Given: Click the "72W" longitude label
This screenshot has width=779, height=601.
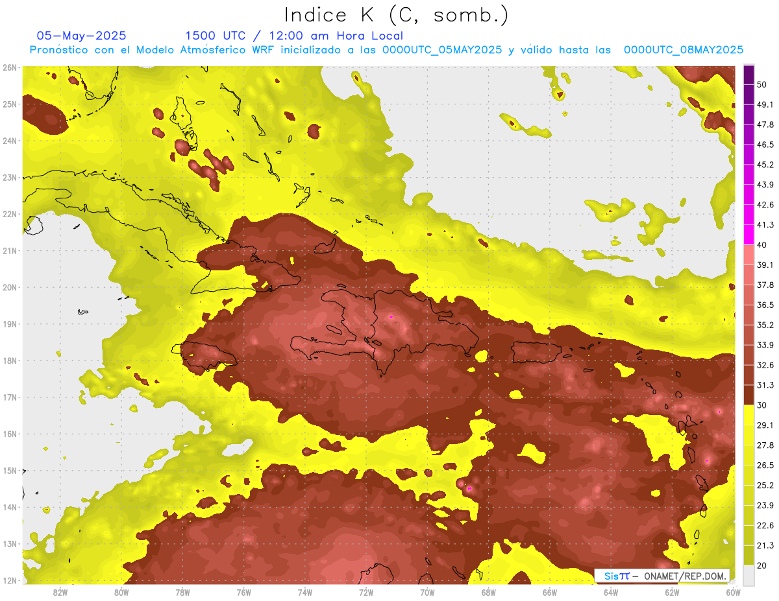Looking at the screenshot, I should click(366, 592).
